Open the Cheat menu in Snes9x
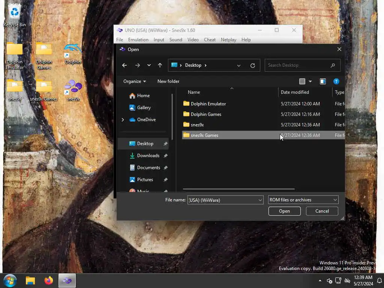 (210, 40)
